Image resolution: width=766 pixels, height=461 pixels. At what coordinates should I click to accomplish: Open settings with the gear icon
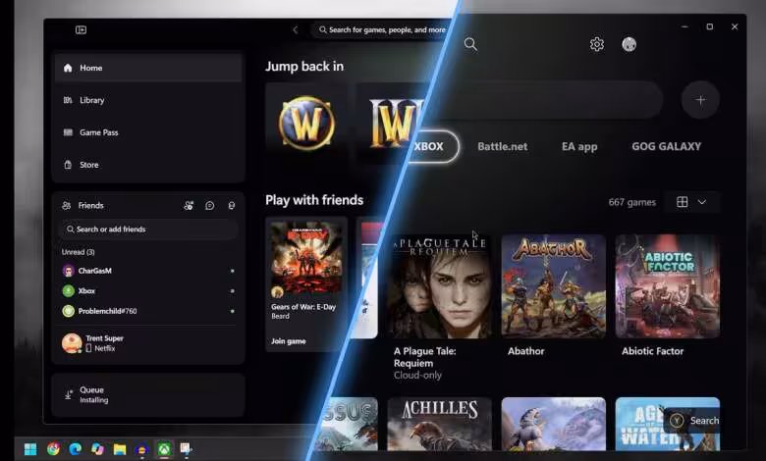(596, 44)
